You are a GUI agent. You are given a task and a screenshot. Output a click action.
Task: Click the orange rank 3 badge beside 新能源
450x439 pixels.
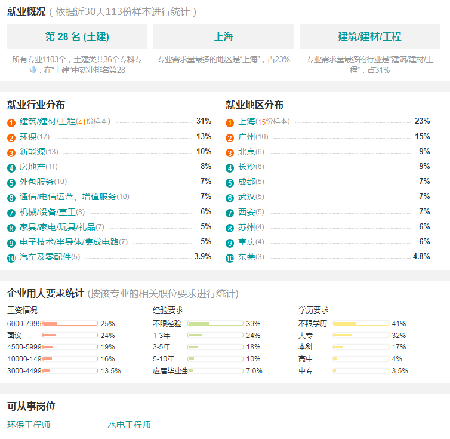(11, 153)
